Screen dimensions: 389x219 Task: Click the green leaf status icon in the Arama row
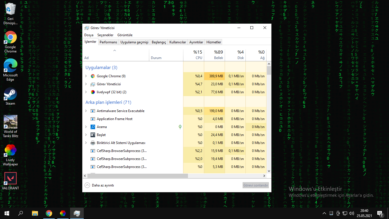pyautogui.click(x=180, y=127)
